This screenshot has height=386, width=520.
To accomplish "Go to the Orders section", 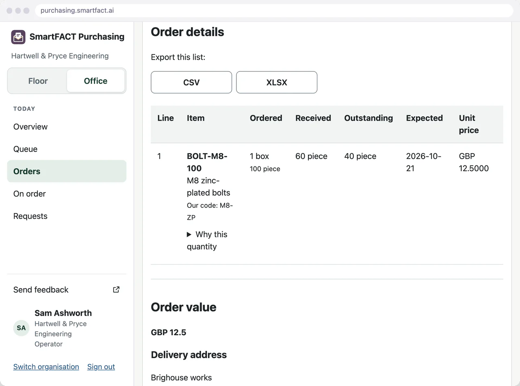I will coord(67,171).
